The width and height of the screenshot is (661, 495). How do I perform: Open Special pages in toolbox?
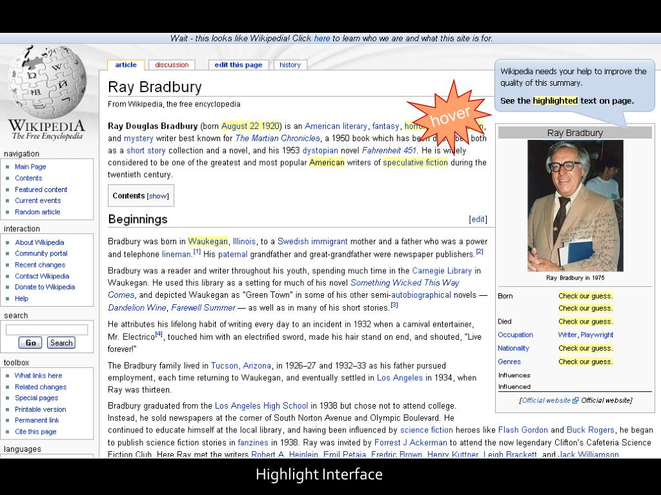point(37,398)
